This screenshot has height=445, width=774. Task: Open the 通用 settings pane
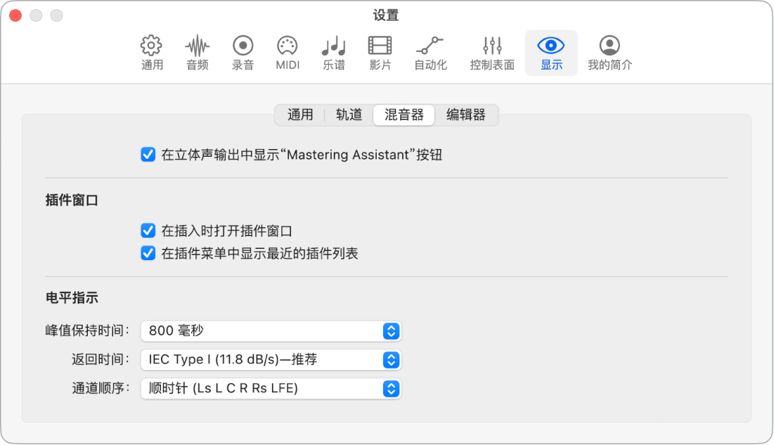tap(151, 53)
